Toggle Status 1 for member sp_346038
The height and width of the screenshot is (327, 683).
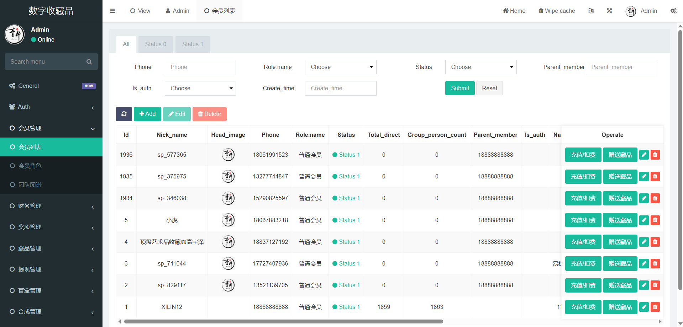(x=346, y=198)
